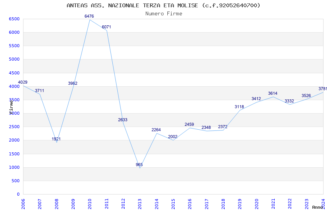Select the y-axis tick 4000
The width and height of the screenshot is (327, 211).
point(14,86)
